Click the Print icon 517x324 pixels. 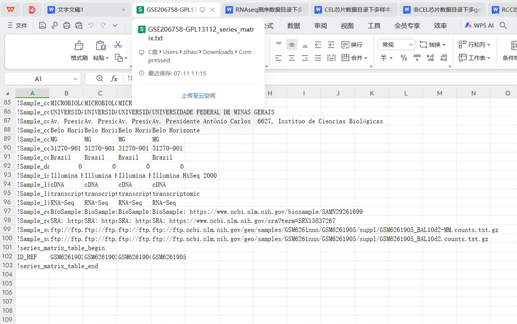pos(67,26)
